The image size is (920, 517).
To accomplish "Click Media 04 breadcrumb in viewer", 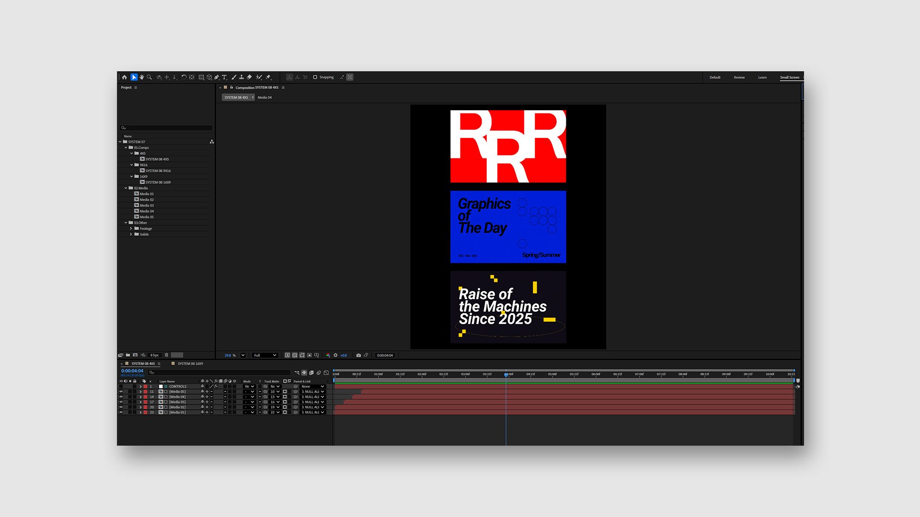I will click(x=264, y=97).
